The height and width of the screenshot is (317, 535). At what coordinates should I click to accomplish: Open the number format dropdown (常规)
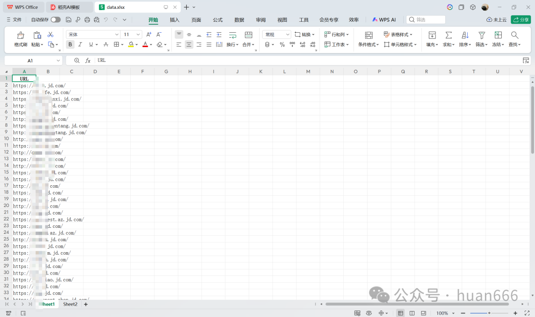tap(276, 35)
